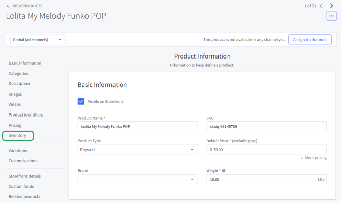The image size is (341, 203).
Task: Open Storefront details section
Action: pyautogui.click(x=24, y=176)
